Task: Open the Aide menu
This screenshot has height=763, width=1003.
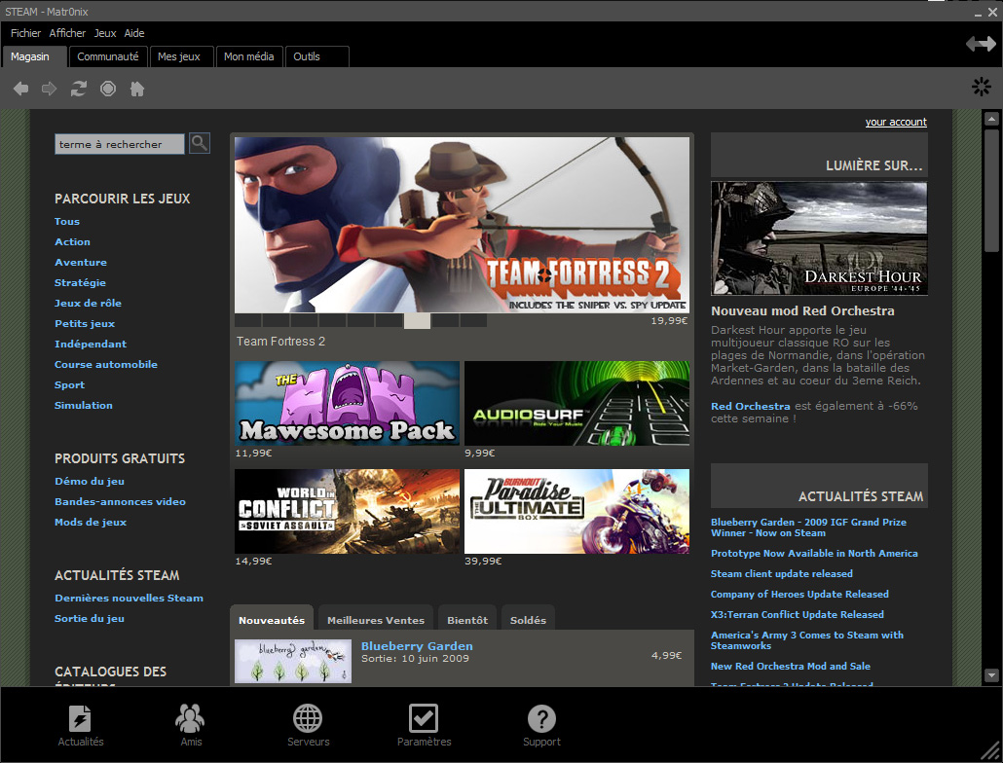Action: (x=134, y=33)
